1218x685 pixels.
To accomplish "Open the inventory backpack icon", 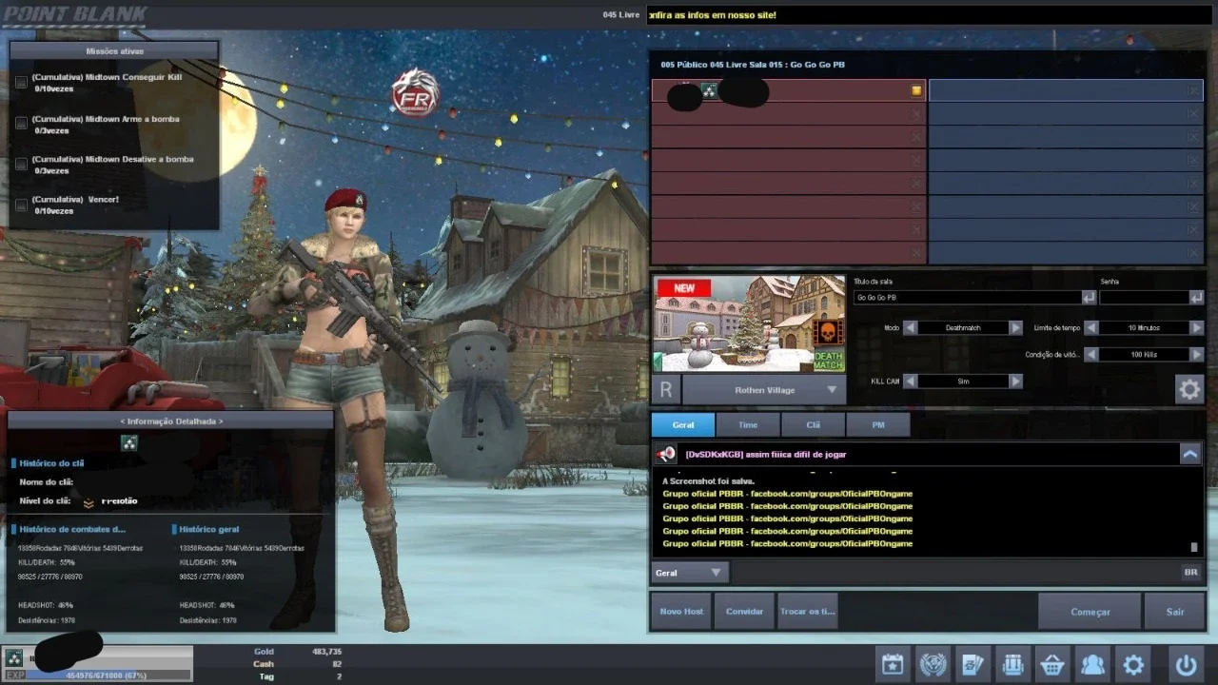I will coord(1012,664).
